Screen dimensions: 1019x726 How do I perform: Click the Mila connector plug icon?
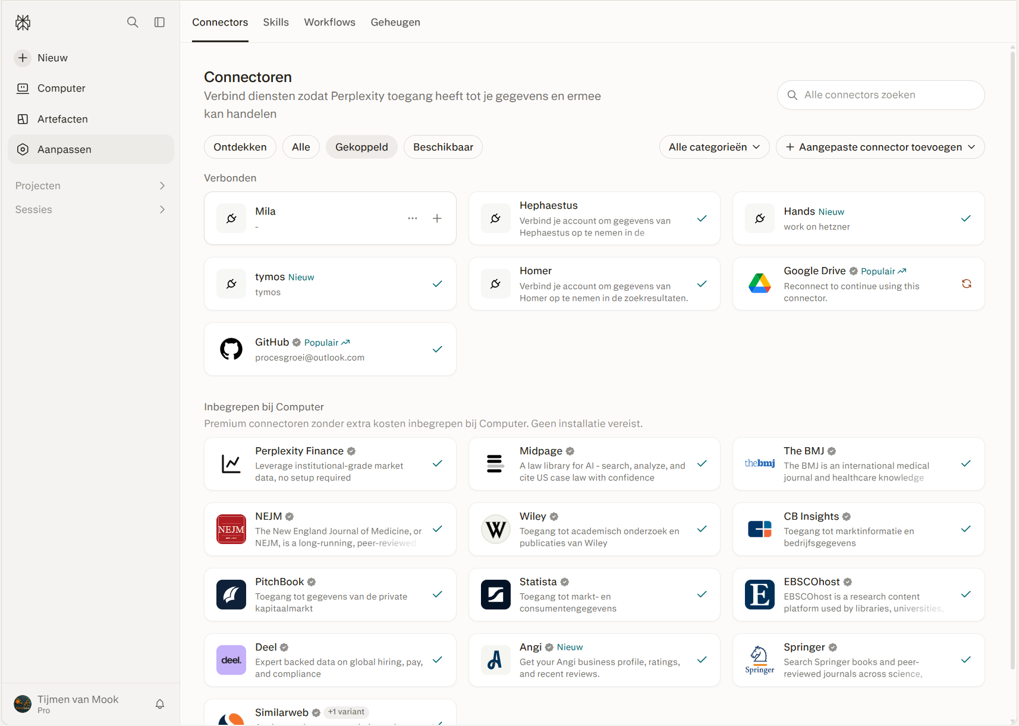click(x=231, y=218)
